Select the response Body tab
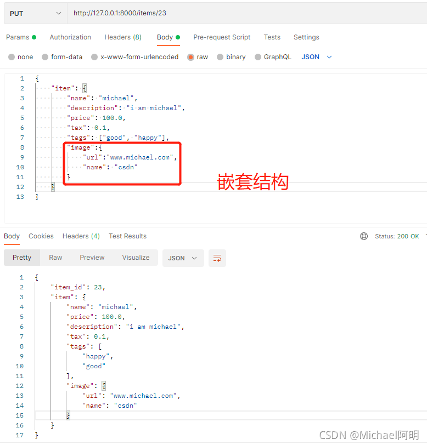Image resolution: width=427 pixels, height=445 pixels. [x=12, y=236]
